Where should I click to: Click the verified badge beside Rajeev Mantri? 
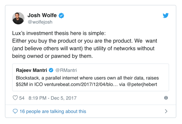point(51,70)
